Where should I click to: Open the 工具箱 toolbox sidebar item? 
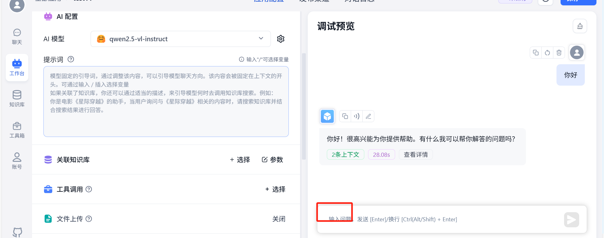pos(17,130)
